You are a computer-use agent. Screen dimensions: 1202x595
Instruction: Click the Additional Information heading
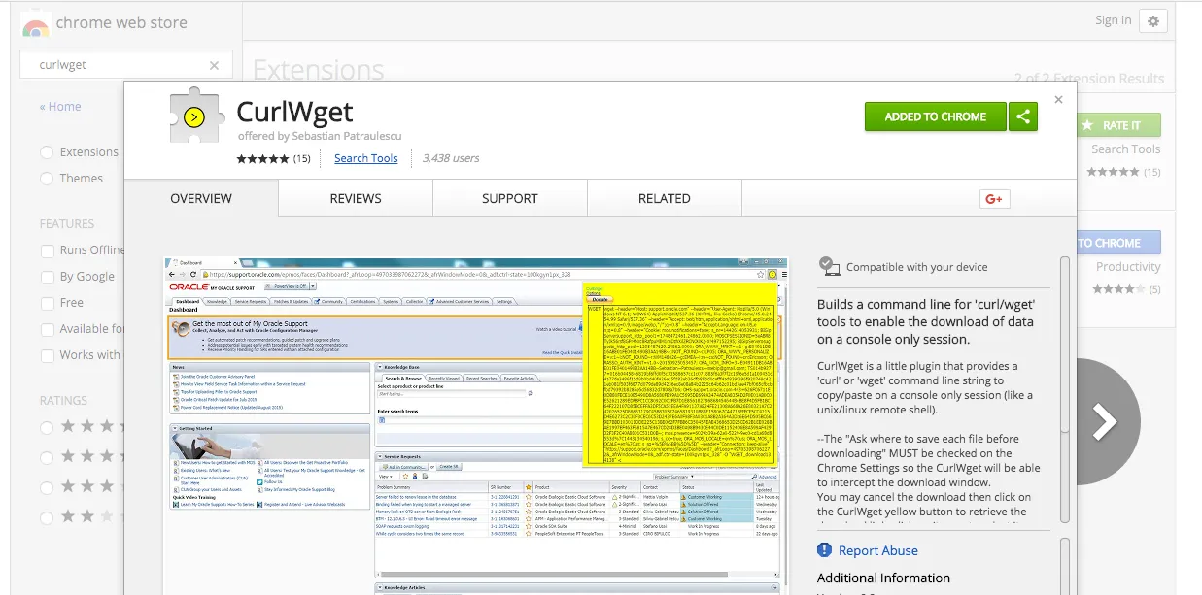(x=883, y=578)
